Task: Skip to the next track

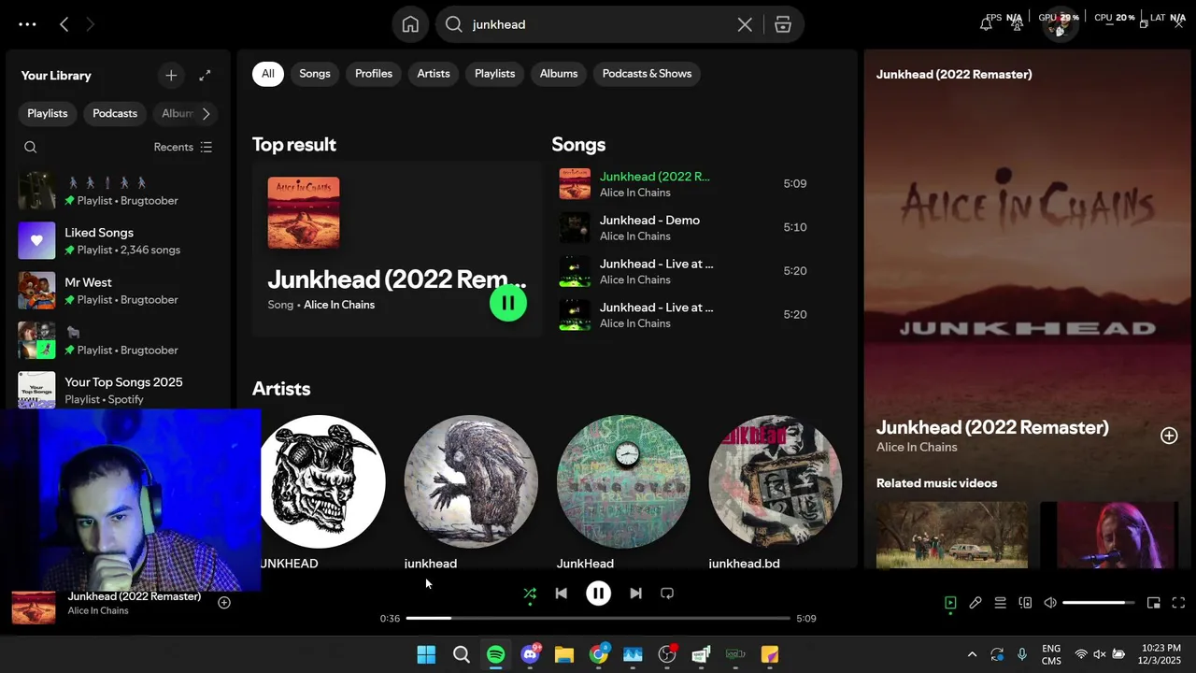Action: coord(635,594)
